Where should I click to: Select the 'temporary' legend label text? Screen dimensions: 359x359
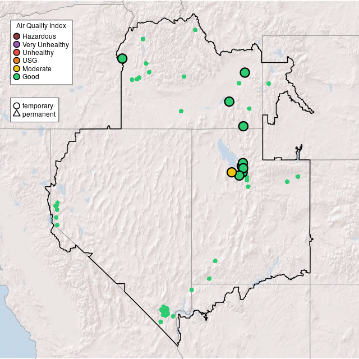pyautogui.click(x=38, y=106)
